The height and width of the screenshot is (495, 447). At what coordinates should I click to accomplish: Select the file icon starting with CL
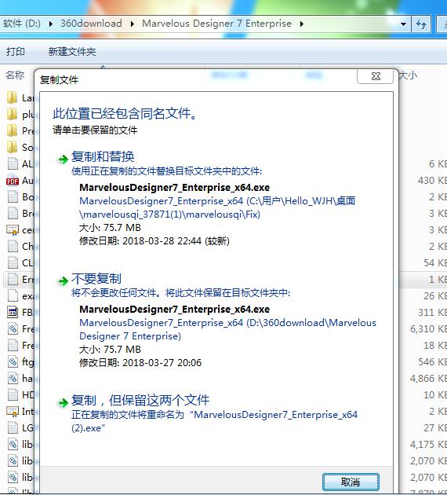pyautogui.click(x=13, y=262)
